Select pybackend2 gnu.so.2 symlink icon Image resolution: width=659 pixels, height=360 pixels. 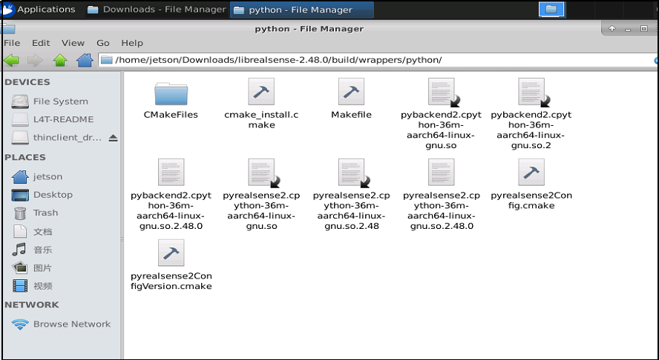coord(533,93)
